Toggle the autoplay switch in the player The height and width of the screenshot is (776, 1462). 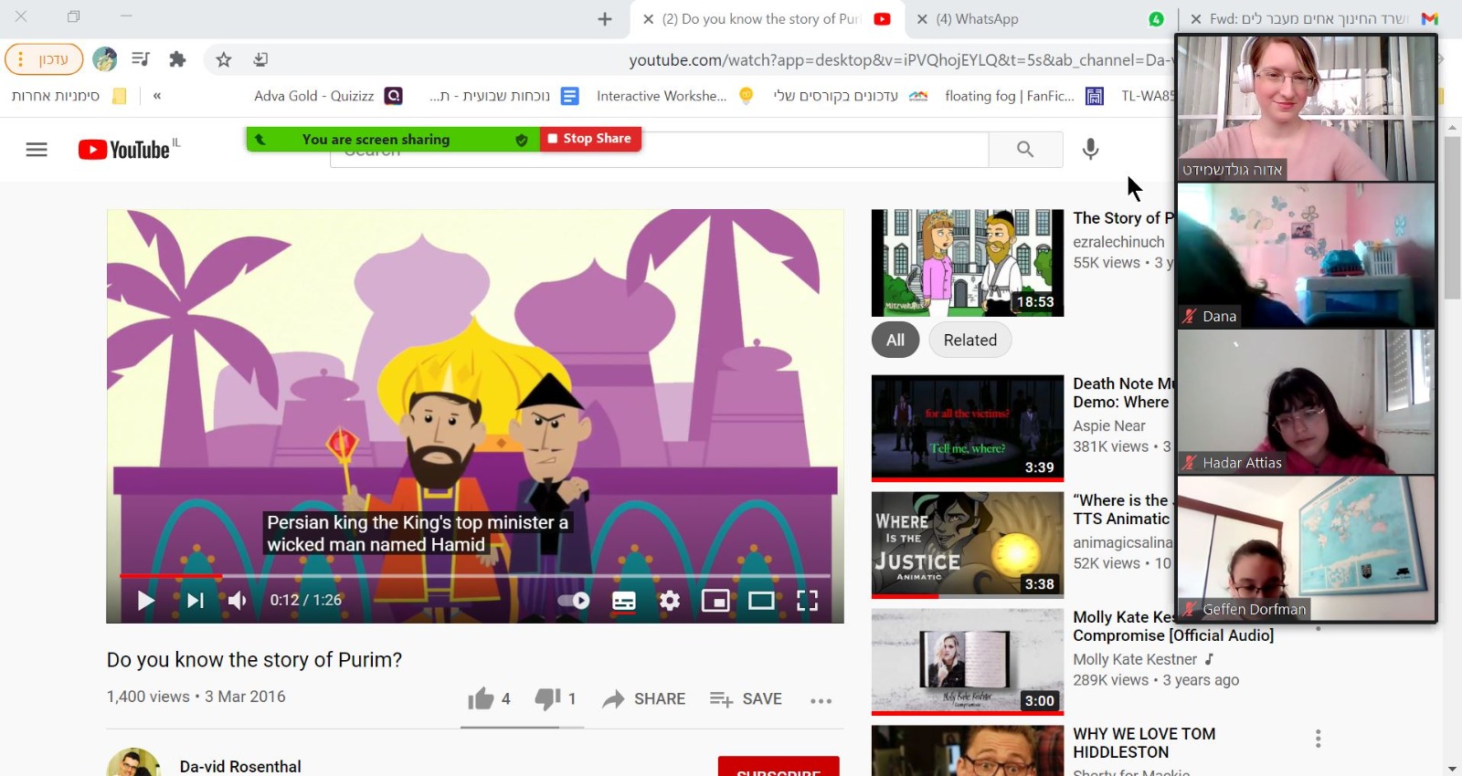[x=574, y=600]
